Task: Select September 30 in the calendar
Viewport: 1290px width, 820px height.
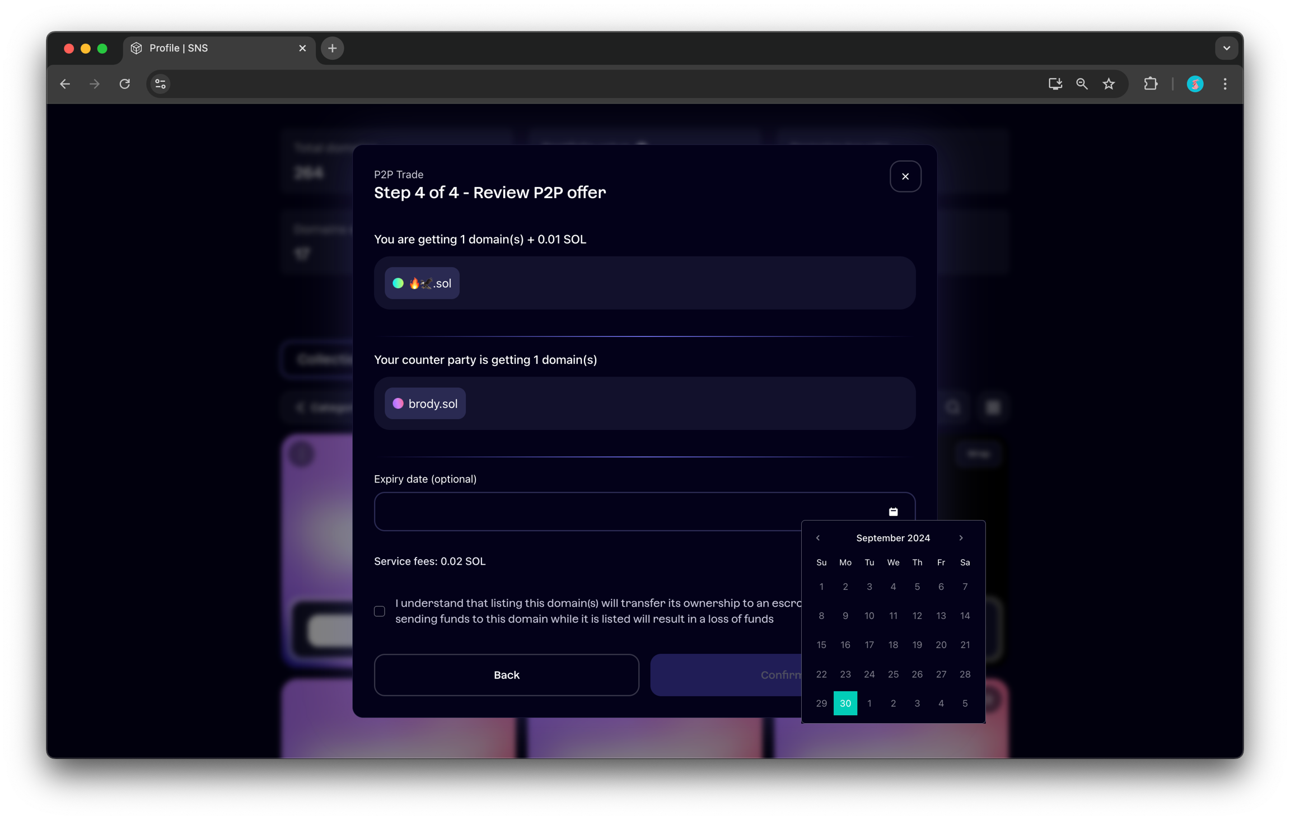Action: tap(845, 704)
